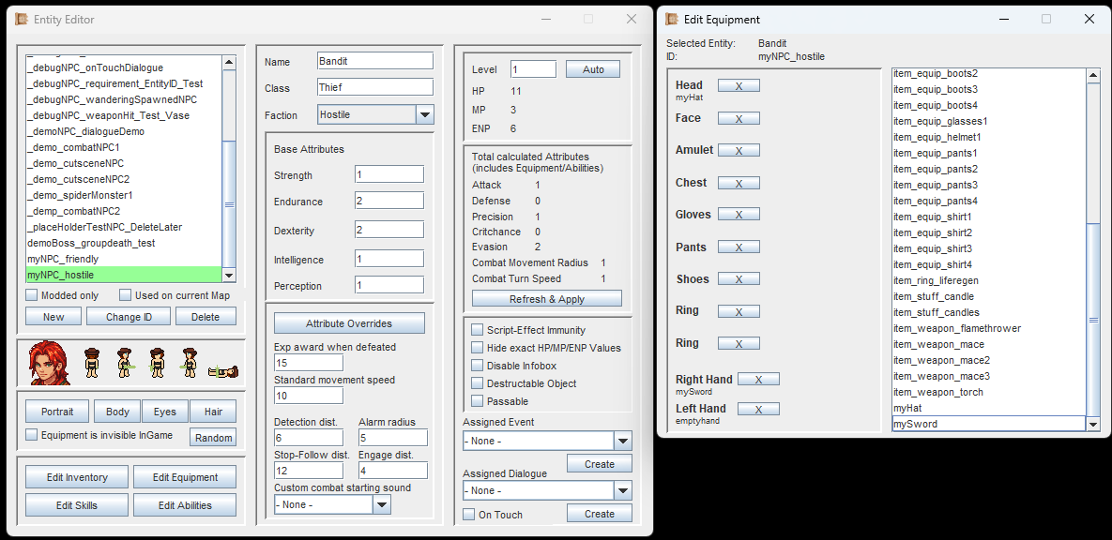Click the equipment item list scrollbar

[x=1092, y=320]
